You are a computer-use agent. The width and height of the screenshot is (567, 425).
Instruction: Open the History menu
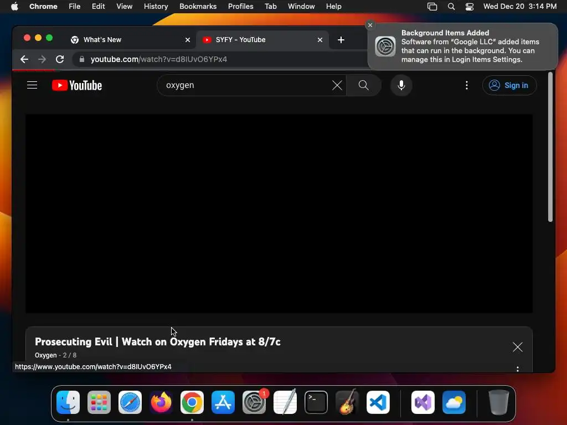point(156,7)
